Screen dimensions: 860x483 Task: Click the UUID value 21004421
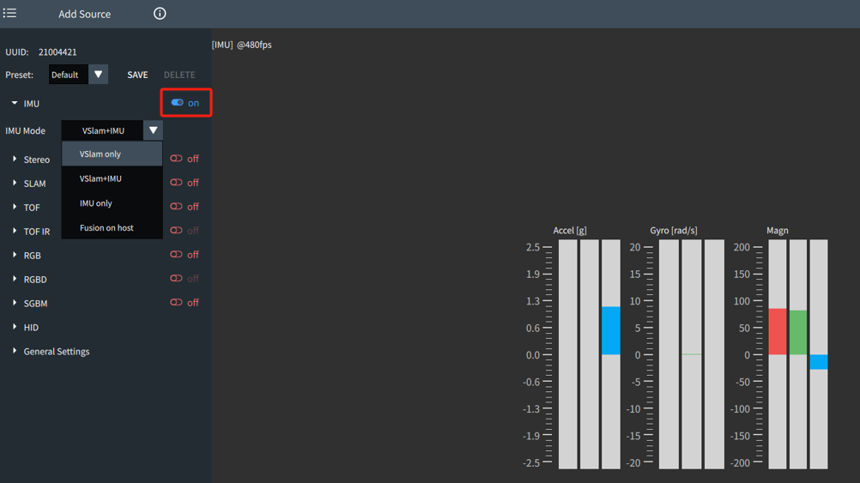point(58,52)
